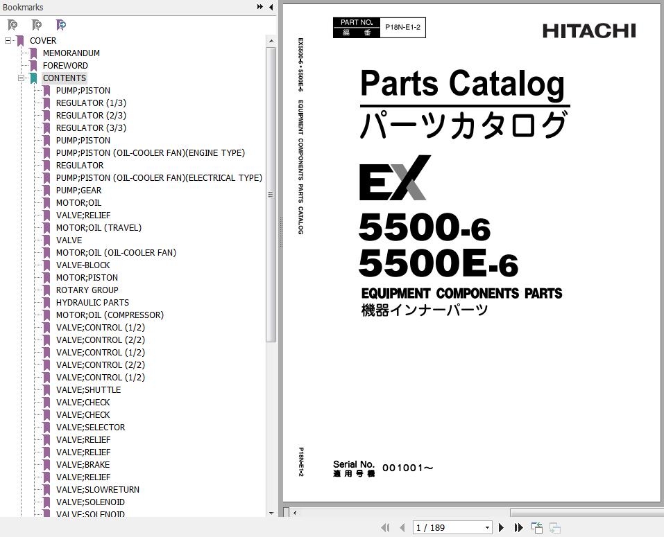Click the COVER bookmark icon
664x537 pixels.
(x=20, y=41)
